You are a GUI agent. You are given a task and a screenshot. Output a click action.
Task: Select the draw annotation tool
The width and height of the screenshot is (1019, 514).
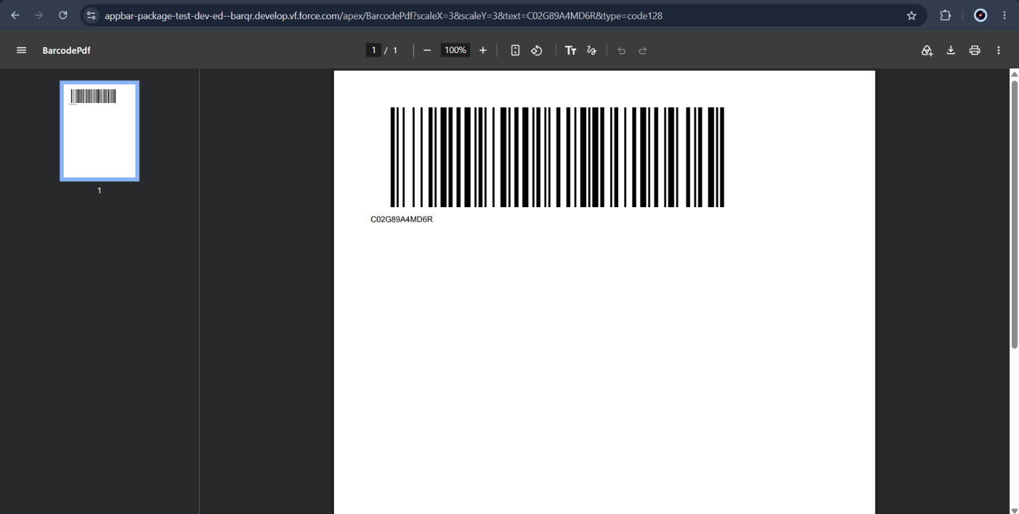(591, 50)
